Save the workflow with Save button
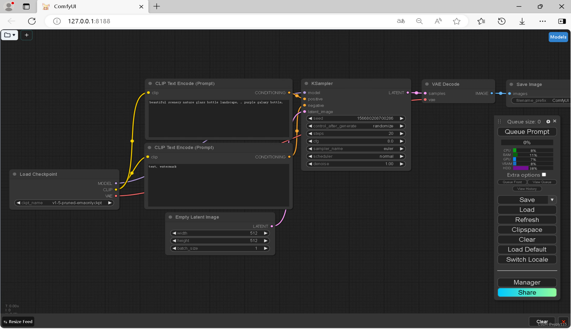Image resolution: width=571 pixels, height=329 pixels. [x=523, y=200]
